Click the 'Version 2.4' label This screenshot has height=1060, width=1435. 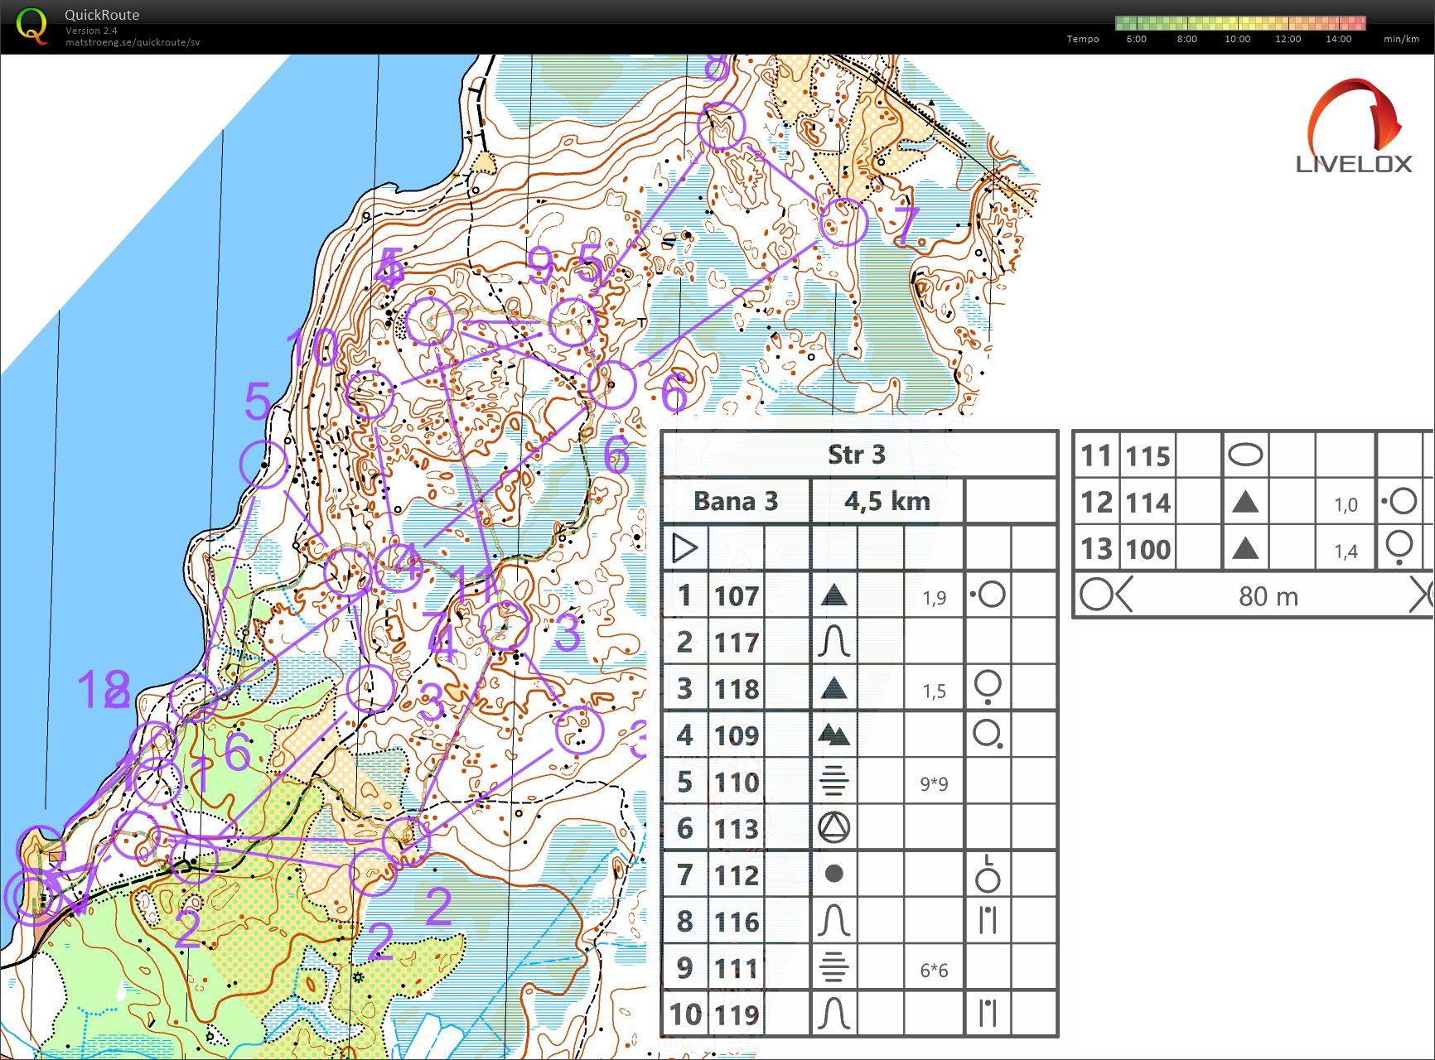pos(91,31)
